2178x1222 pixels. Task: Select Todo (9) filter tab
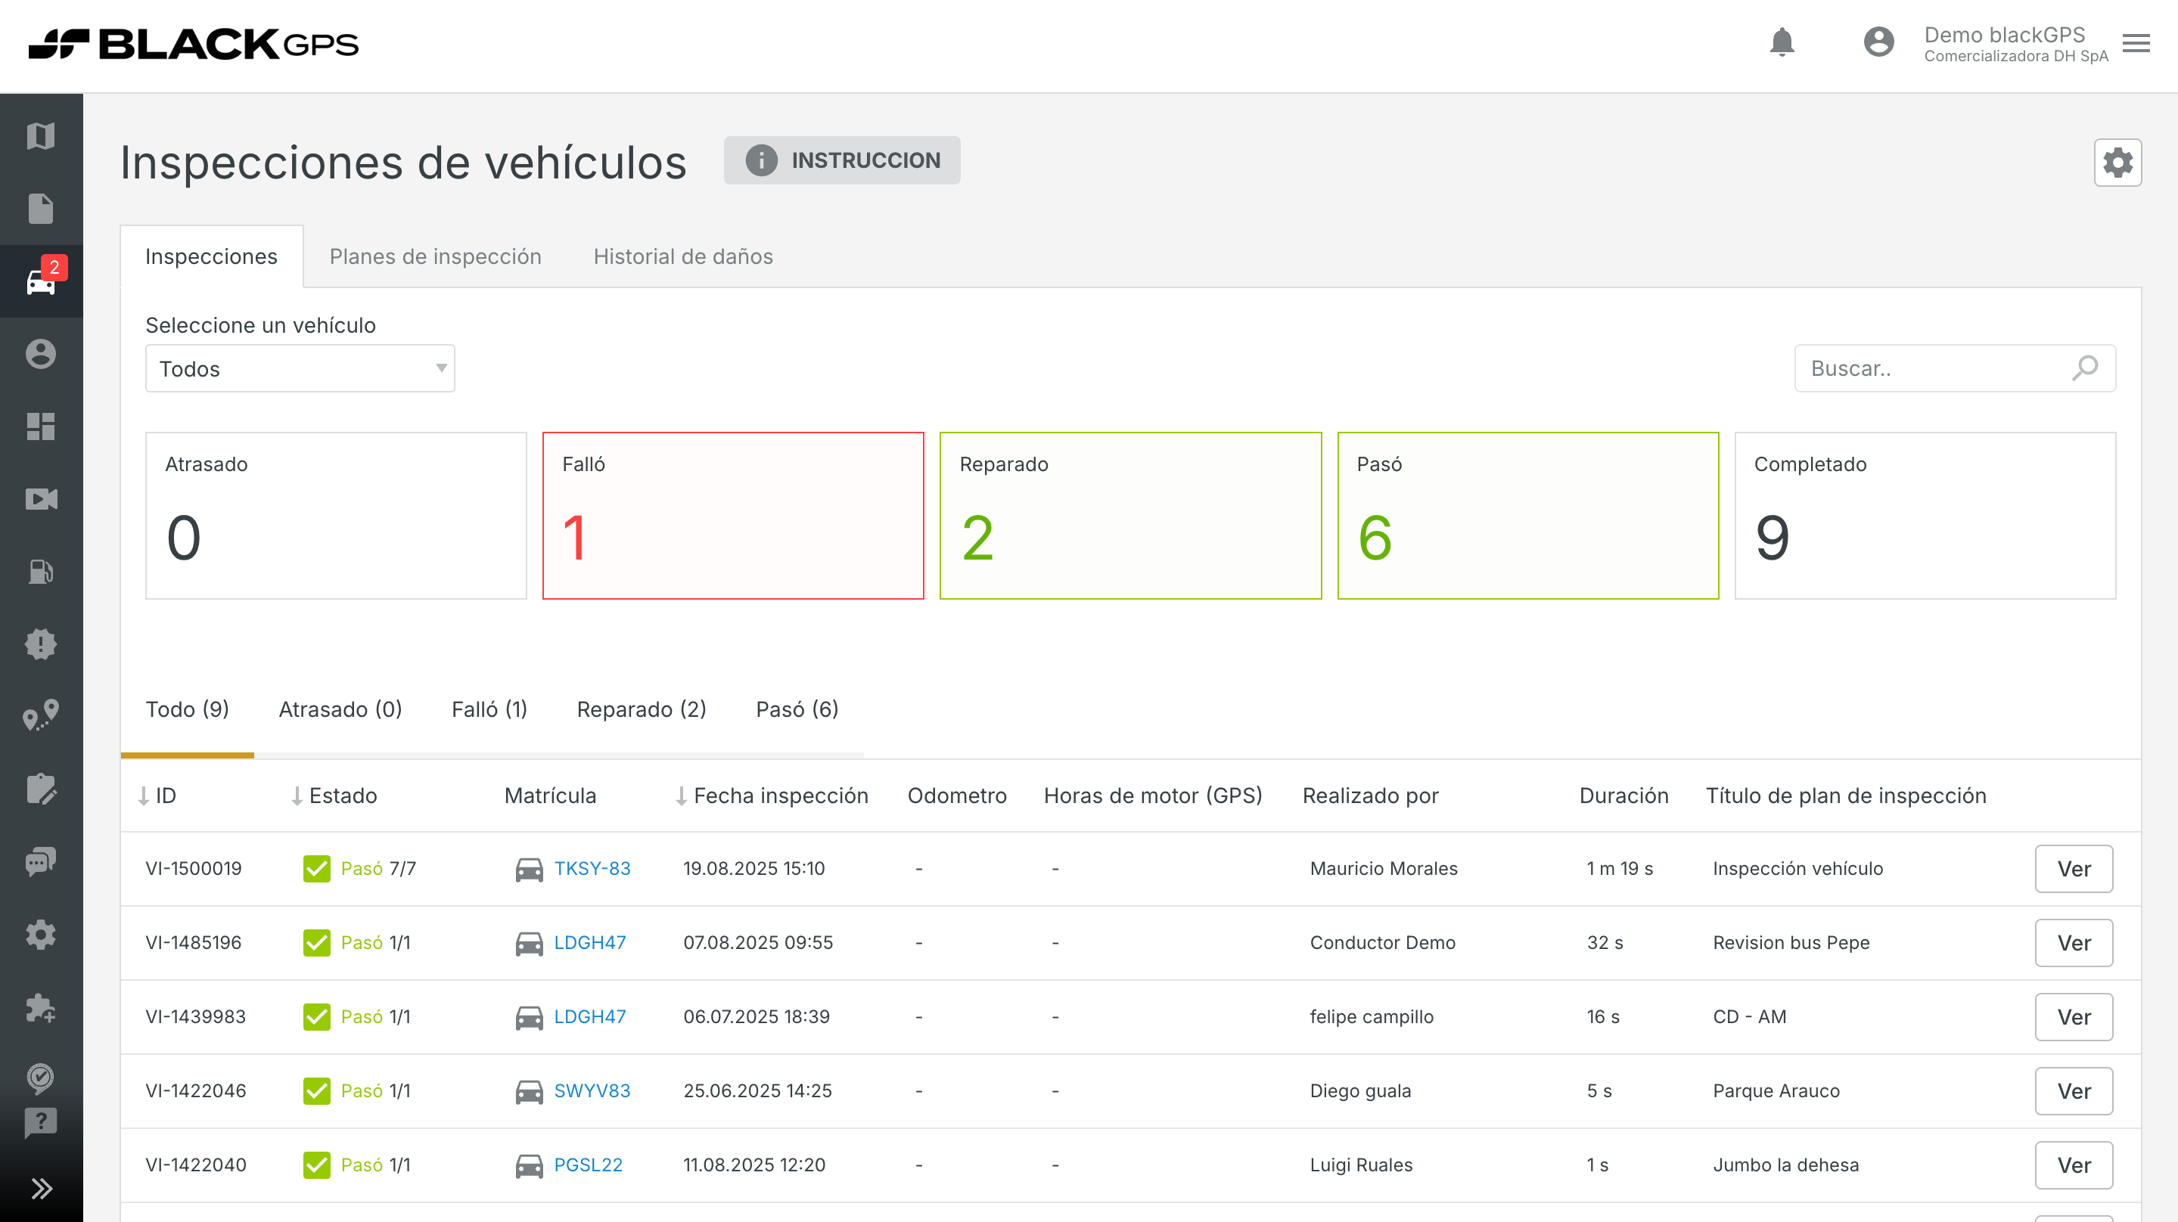[187, 709]
